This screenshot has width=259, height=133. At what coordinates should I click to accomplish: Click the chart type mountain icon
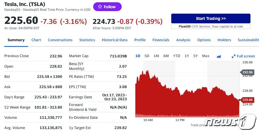(219, 56)
